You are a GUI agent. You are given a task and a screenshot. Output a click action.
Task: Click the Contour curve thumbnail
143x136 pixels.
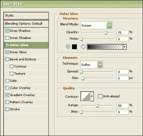click(x=85, y=96)
